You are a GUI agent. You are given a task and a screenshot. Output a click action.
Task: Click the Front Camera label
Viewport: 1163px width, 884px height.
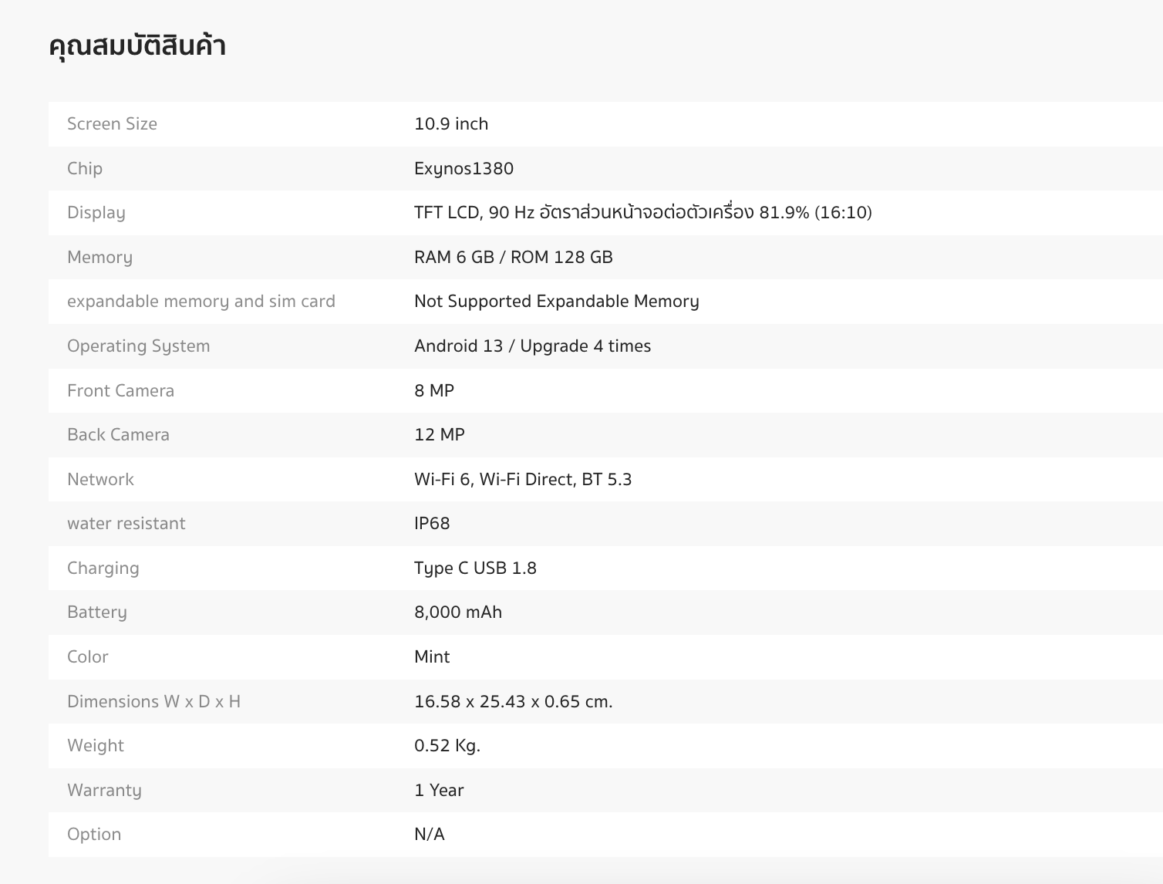(x=120, y=390)
